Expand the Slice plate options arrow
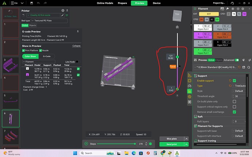Screen dimensions: 252x157 (186, 139)
